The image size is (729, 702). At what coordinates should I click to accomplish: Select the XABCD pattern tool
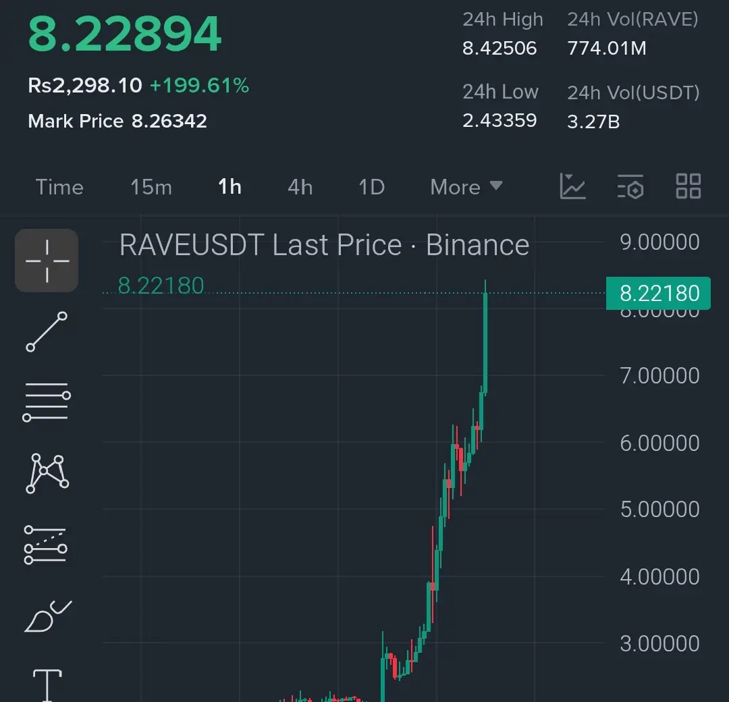47,473
